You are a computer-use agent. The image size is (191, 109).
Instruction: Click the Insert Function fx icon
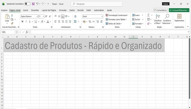tap(27, 32)
